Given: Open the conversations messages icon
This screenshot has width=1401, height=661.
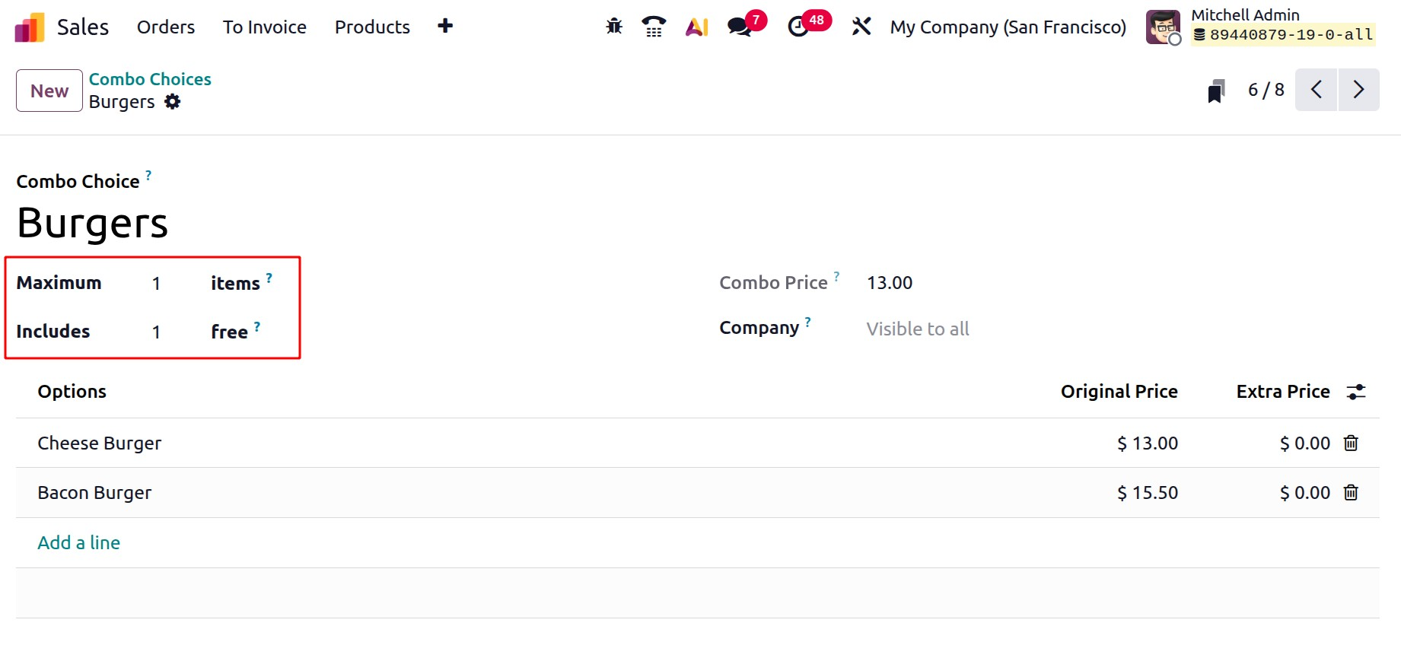Looking at the screenshot, I should (x=739, y=27).
